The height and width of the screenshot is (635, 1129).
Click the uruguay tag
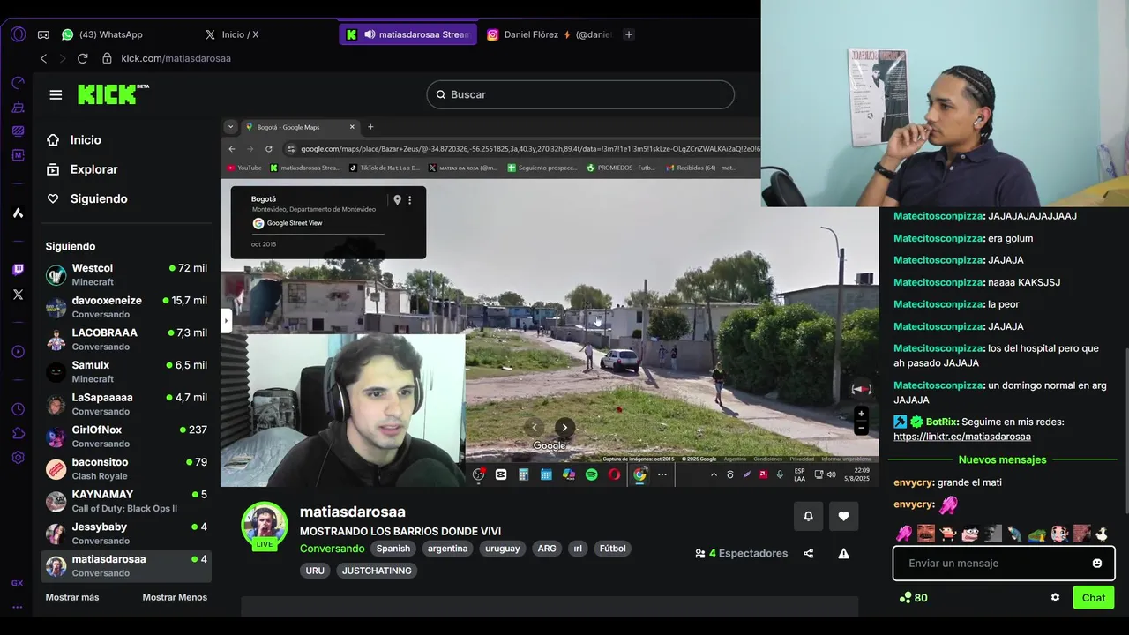click(x=503, y=549)
